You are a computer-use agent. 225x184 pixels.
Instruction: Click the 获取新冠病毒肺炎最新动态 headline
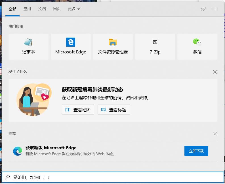92,90
